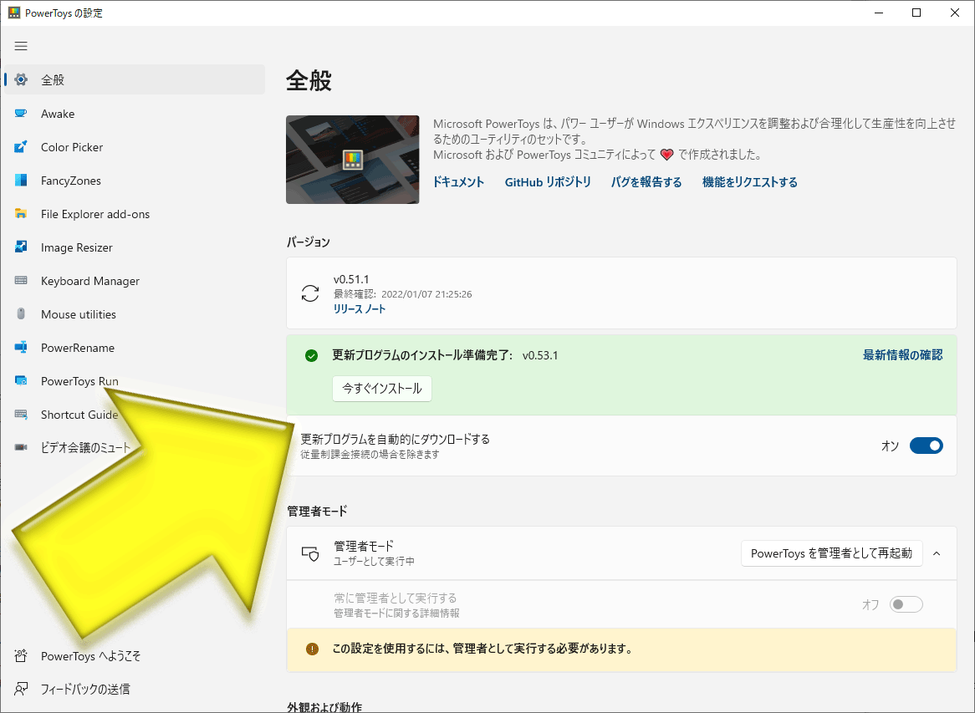Click the PowerRename icon

[x=21, y=348]
